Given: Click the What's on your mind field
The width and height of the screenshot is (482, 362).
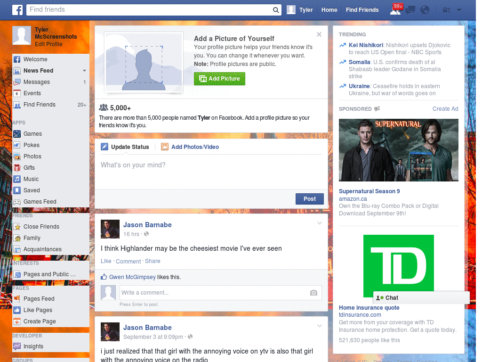Looking at the screenshot, I should [211, 171].
